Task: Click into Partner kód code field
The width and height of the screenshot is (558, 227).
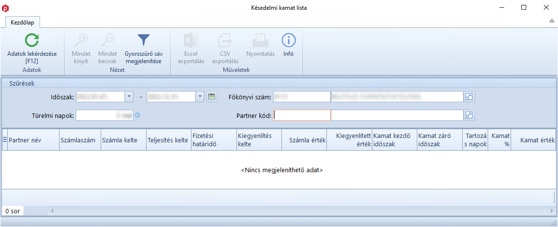Action: 302,115
